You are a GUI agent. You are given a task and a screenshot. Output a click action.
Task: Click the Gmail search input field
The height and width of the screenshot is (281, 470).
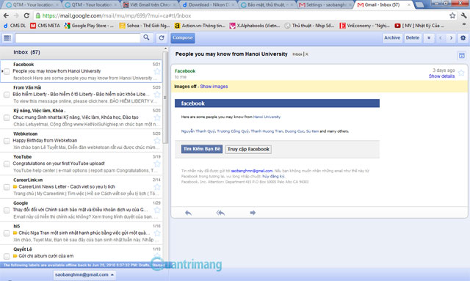(78, 38)
